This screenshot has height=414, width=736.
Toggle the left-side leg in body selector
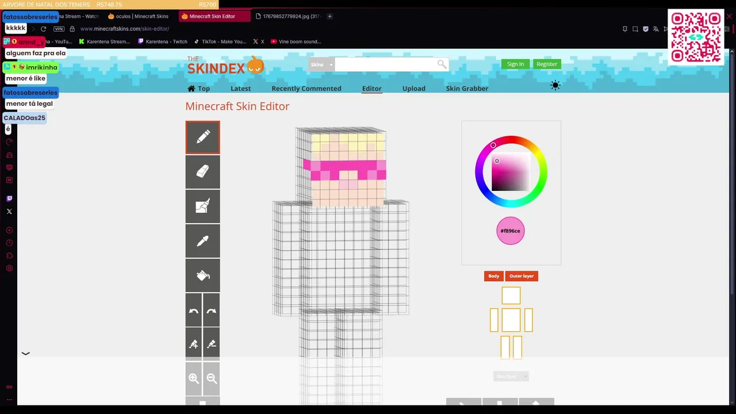(505, 347)
